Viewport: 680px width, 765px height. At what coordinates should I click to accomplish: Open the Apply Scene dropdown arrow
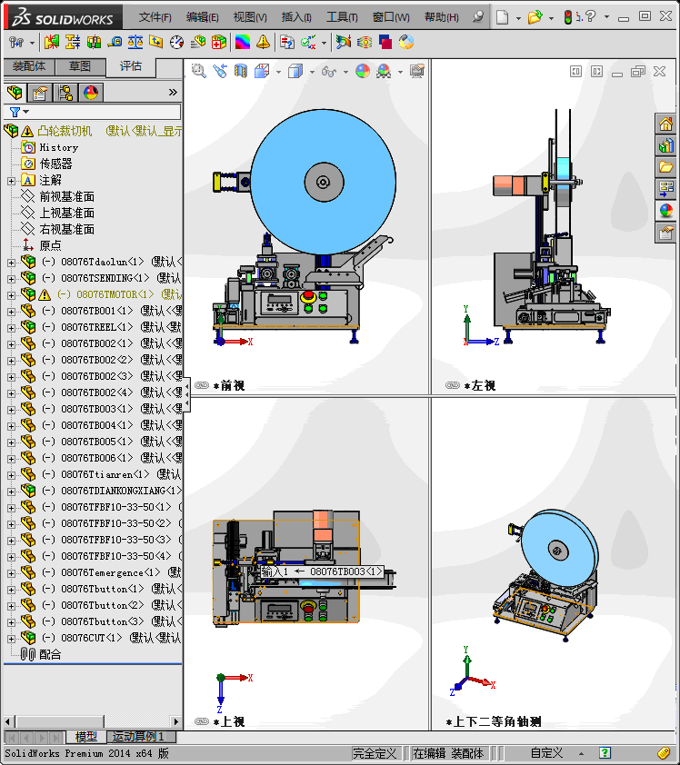tap(400, 72)
